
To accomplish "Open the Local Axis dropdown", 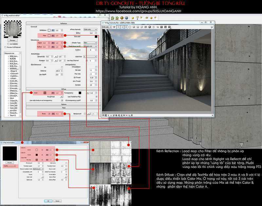I will click(90, 57).
